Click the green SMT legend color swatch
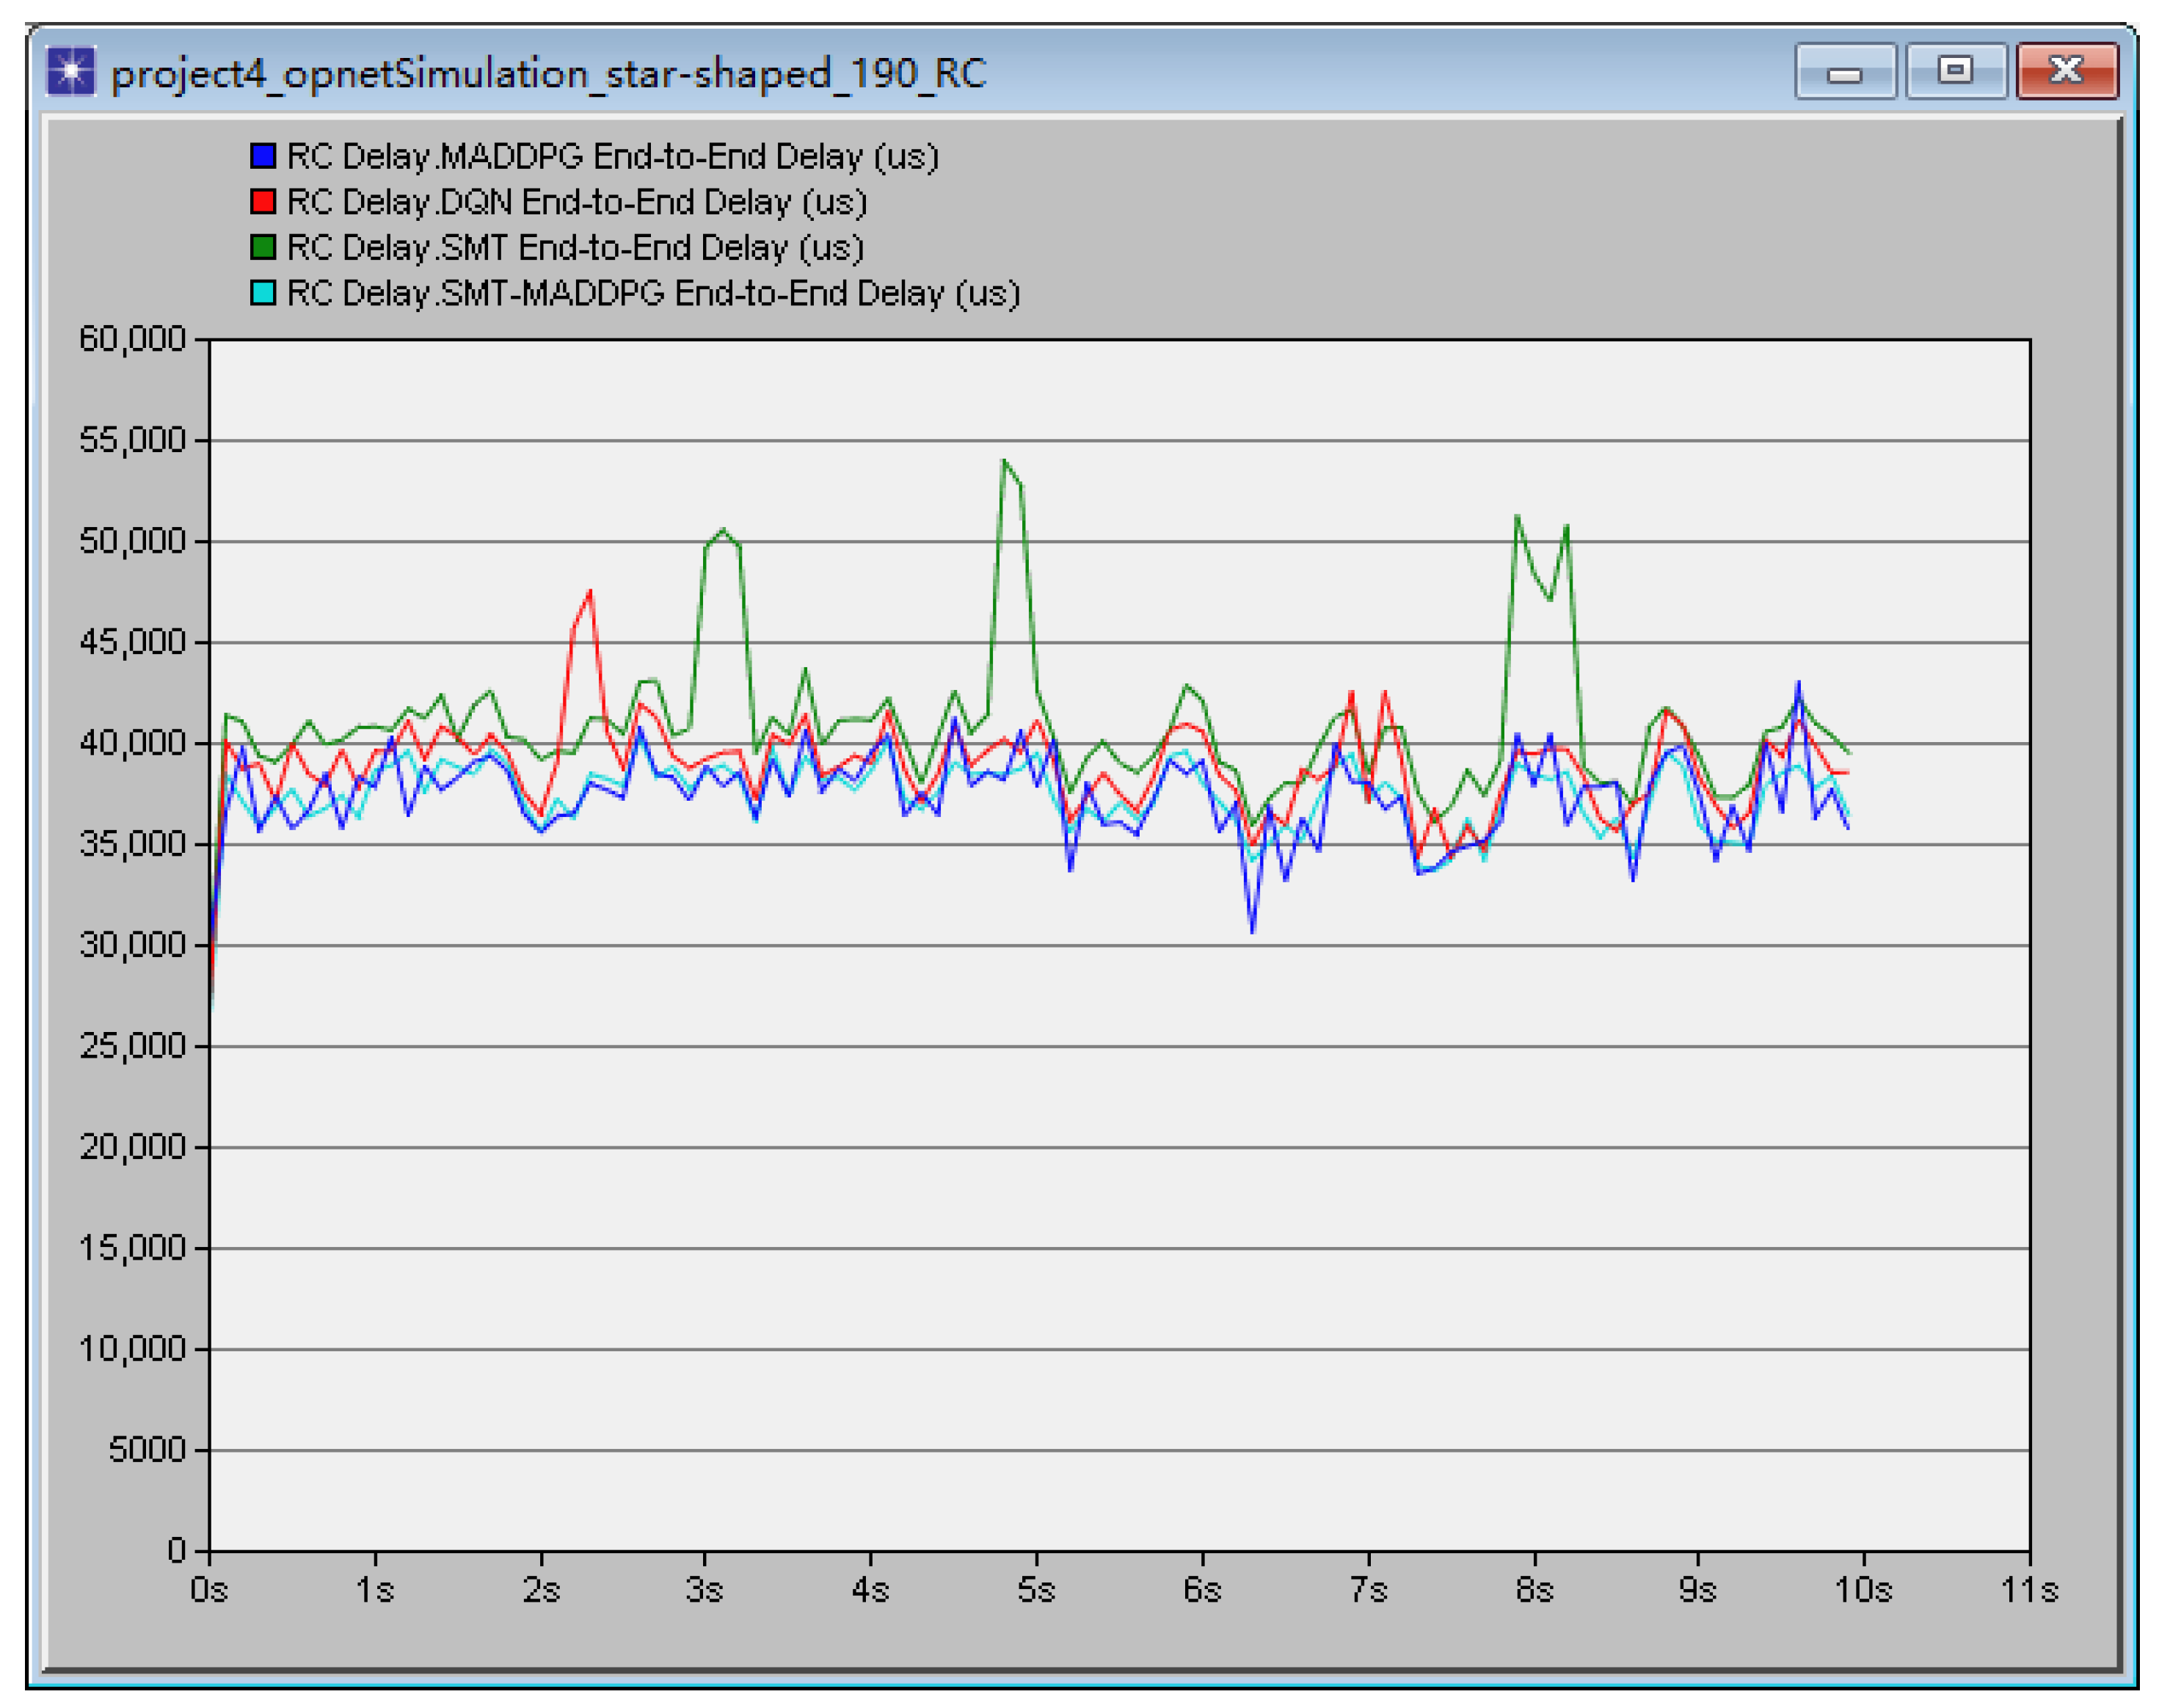The width and height of the screenshot is (2159, 1708). coord(263,247)
